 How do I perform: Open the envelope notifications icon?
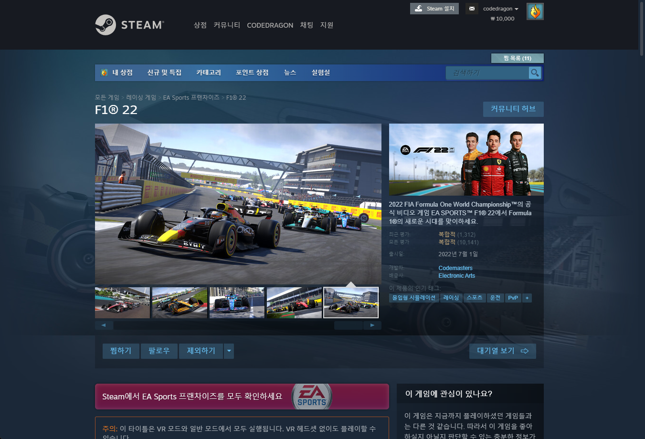point(472,9)
